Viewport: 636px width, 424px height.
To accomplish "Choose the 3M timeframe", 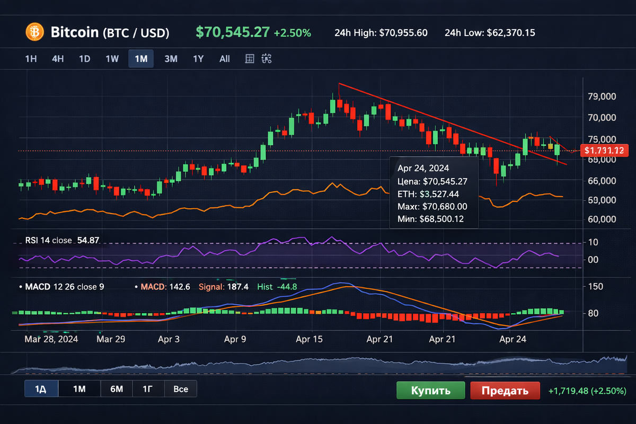I will pos(171,59).
